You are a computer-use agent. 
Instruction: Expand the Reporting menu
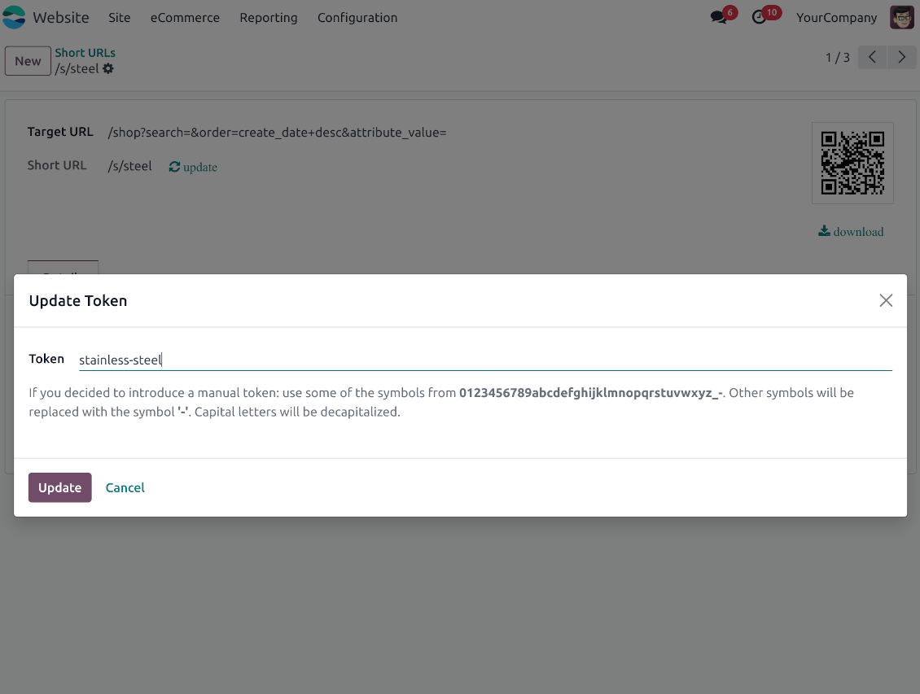tap(268, 17)
